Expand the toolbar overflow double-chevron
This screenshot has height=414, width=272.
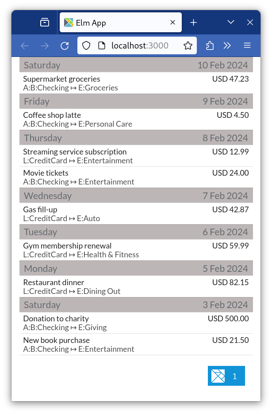coord(227,45)
